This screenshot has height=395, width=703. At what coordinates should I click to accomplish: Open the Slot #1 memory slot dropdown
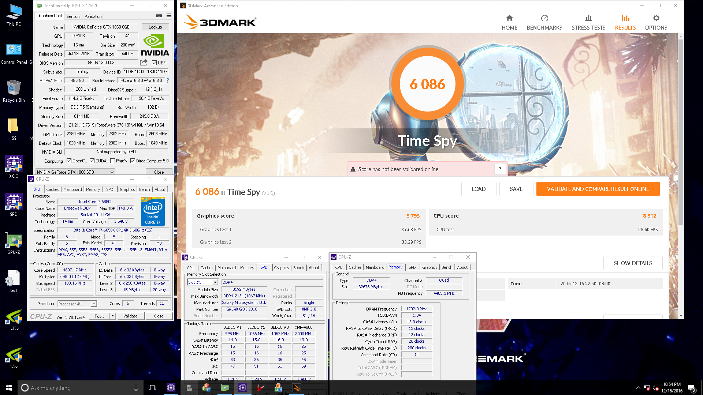[x=202, y=282]
